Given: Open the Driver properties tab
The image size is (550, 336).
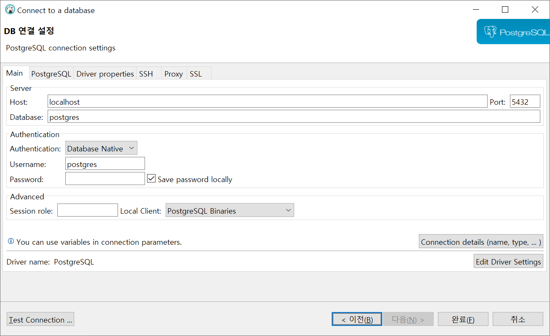Looking at the screenshot, I should [x=105, y=74].
